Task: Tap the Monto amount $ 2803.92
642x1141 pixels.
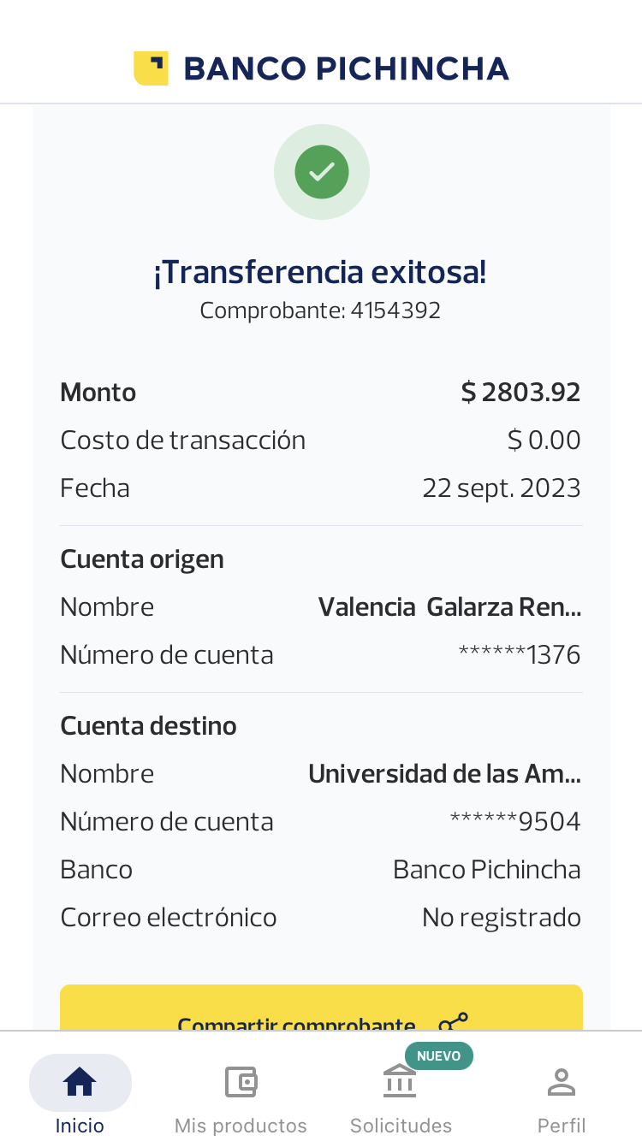Action: (x=520, y=393)
